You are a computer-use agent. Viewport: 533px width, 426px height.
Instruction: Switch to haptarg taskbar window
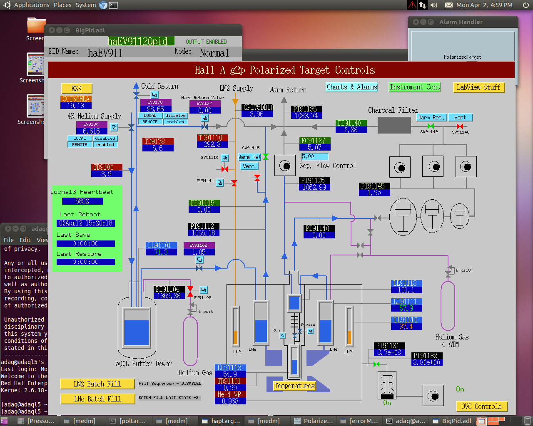221,421
